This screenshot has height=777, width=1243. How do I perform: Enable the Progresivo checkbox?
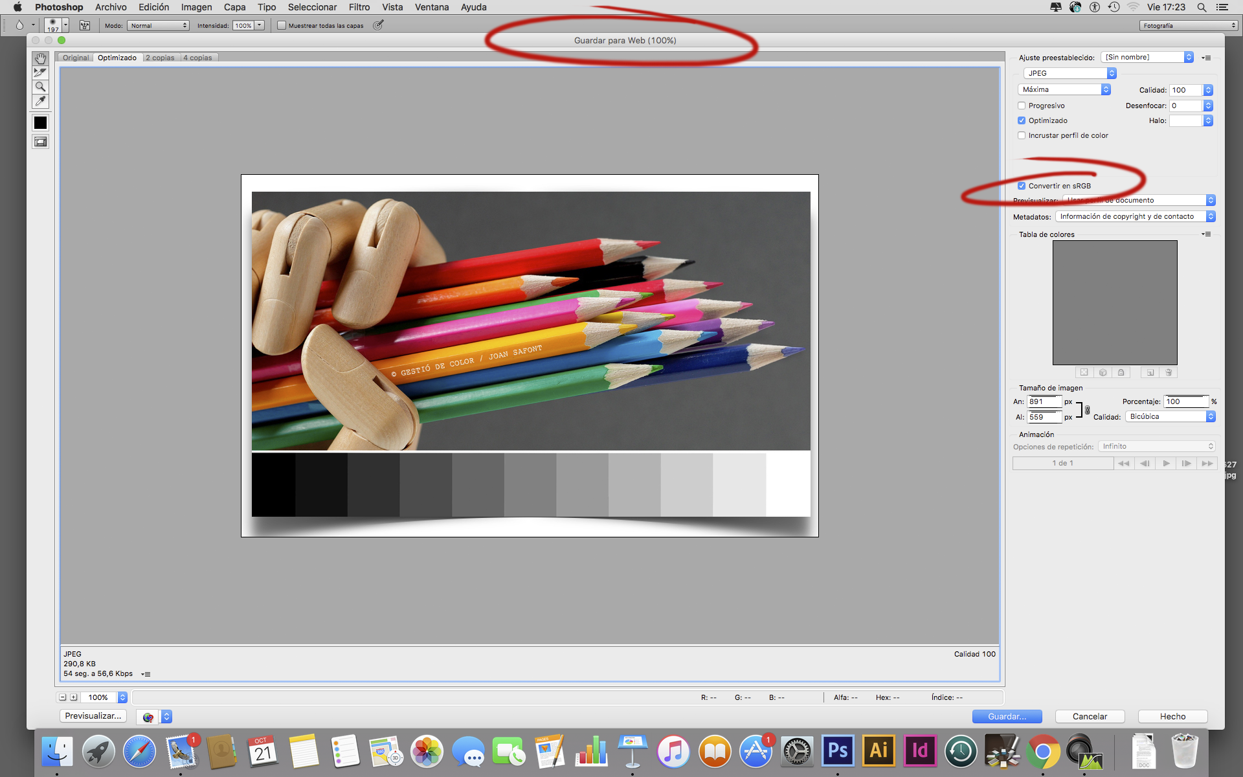click(x=1022, y=106)
